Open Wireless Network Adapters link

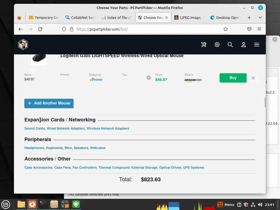(108, 129)
